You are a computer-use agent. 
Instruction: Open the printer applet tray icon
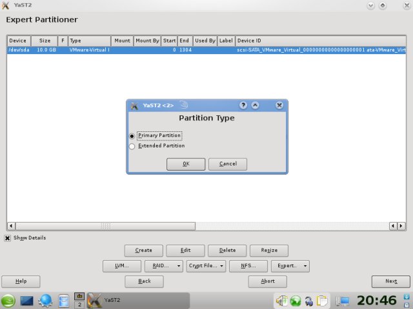(309, 301)
